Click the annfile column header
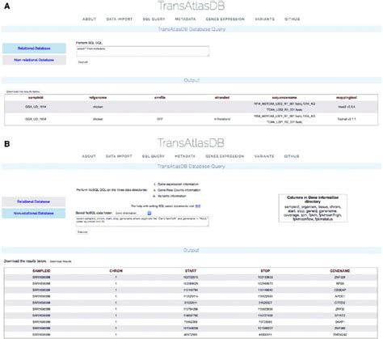Screen dimensions: 383x339 pyautogui.click(x=160, y=97)
